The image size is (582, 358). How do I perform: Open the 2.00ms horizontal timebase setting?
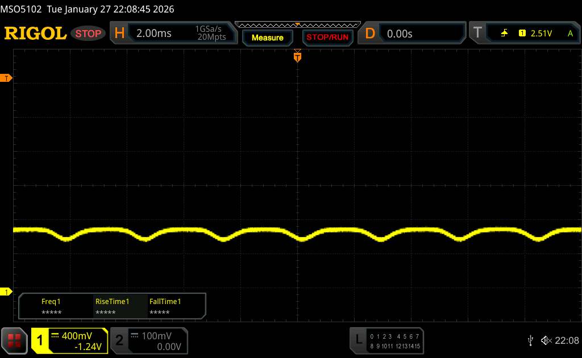click(153, 34)
